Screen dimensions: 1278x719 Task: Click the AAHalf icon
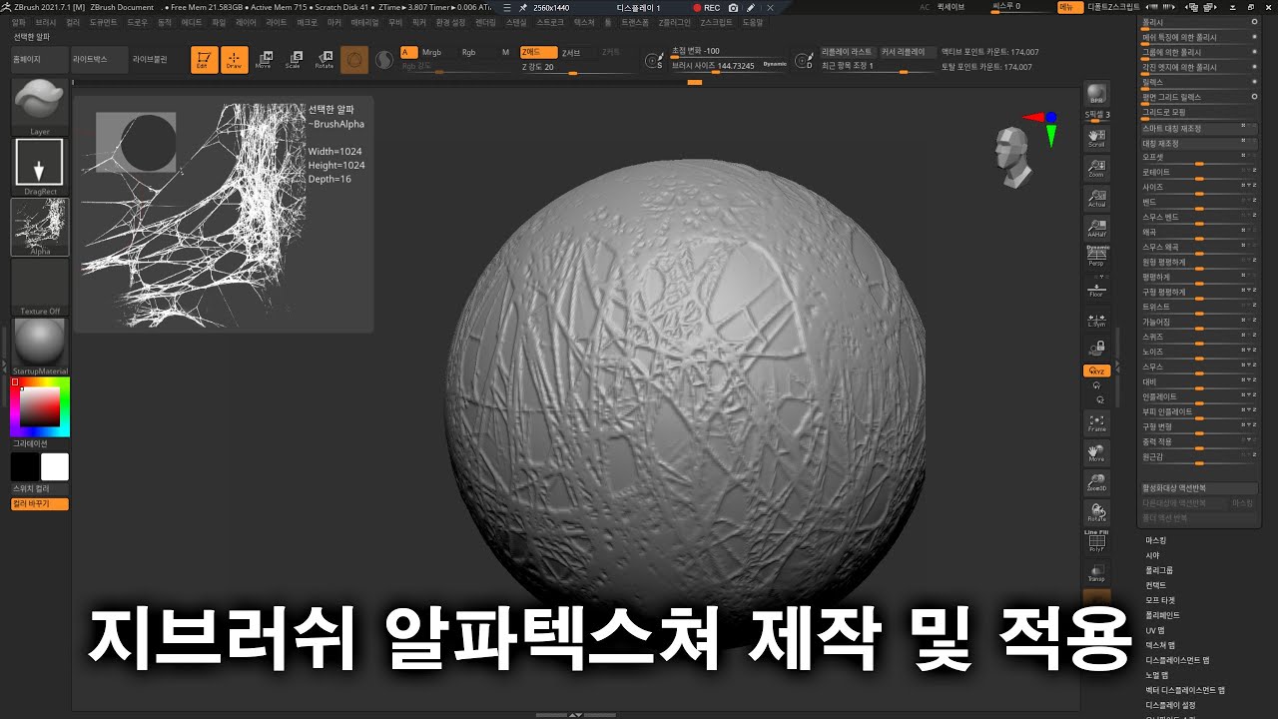point(1096,228)
